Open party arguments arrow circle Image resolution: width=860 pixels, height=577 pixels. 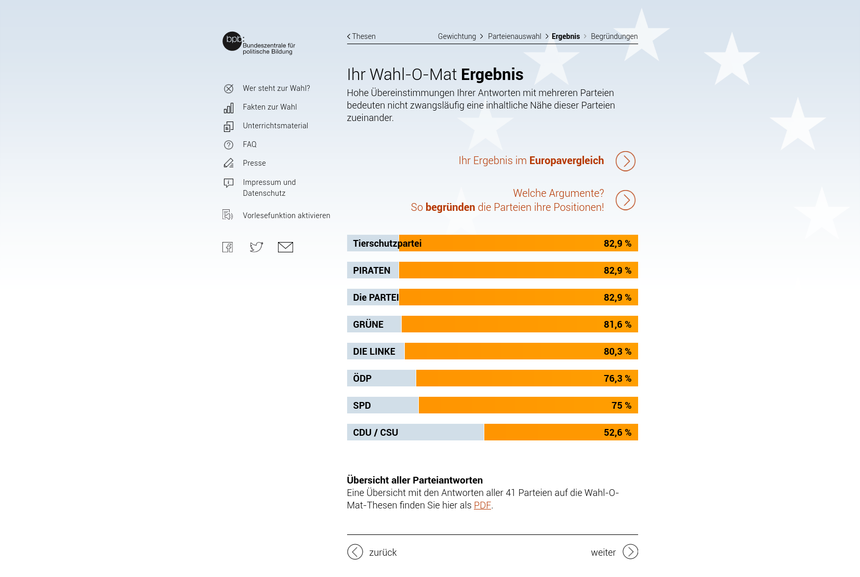[x=625, y=200]
